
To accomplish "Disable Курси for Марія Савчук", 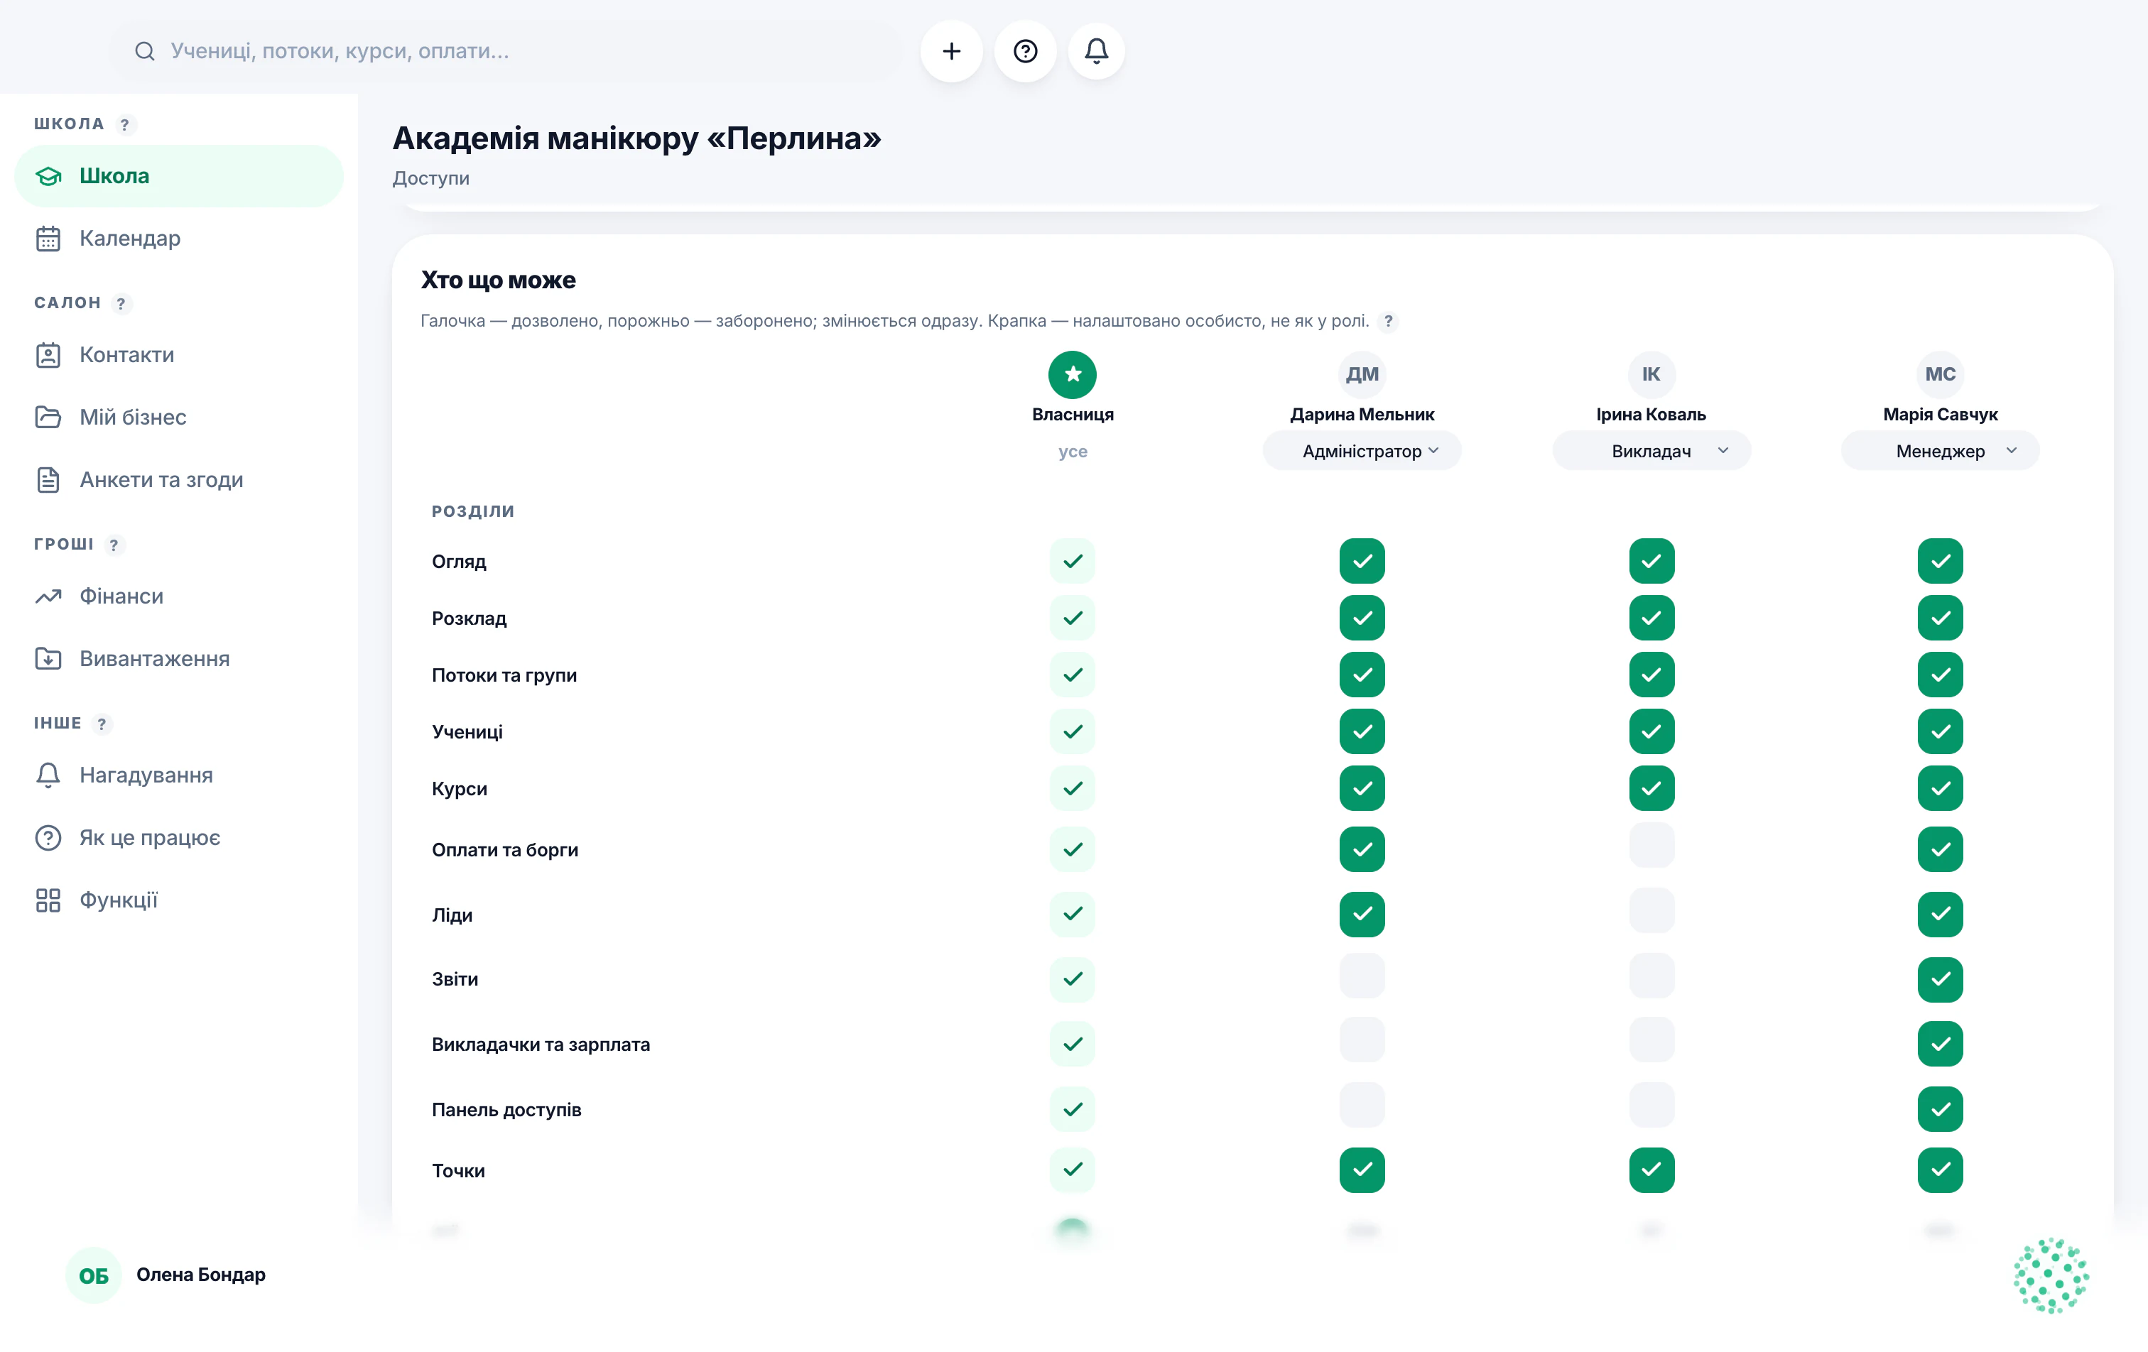I will (x=1940, y=788).
